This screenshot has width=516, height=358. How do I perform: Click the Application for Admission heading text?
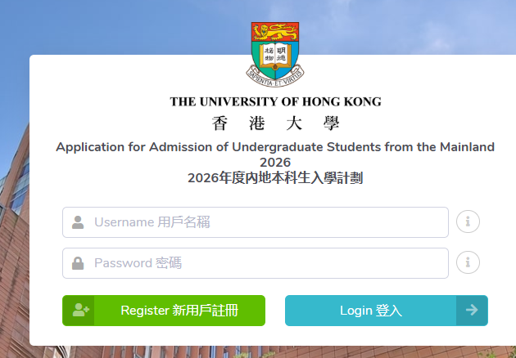click(x=275, y=147)
